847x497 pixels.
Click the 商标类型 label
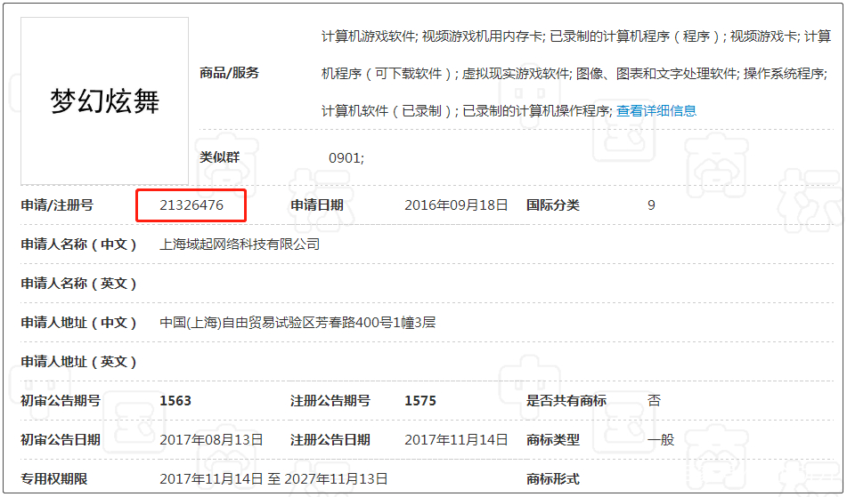(552, 440)
